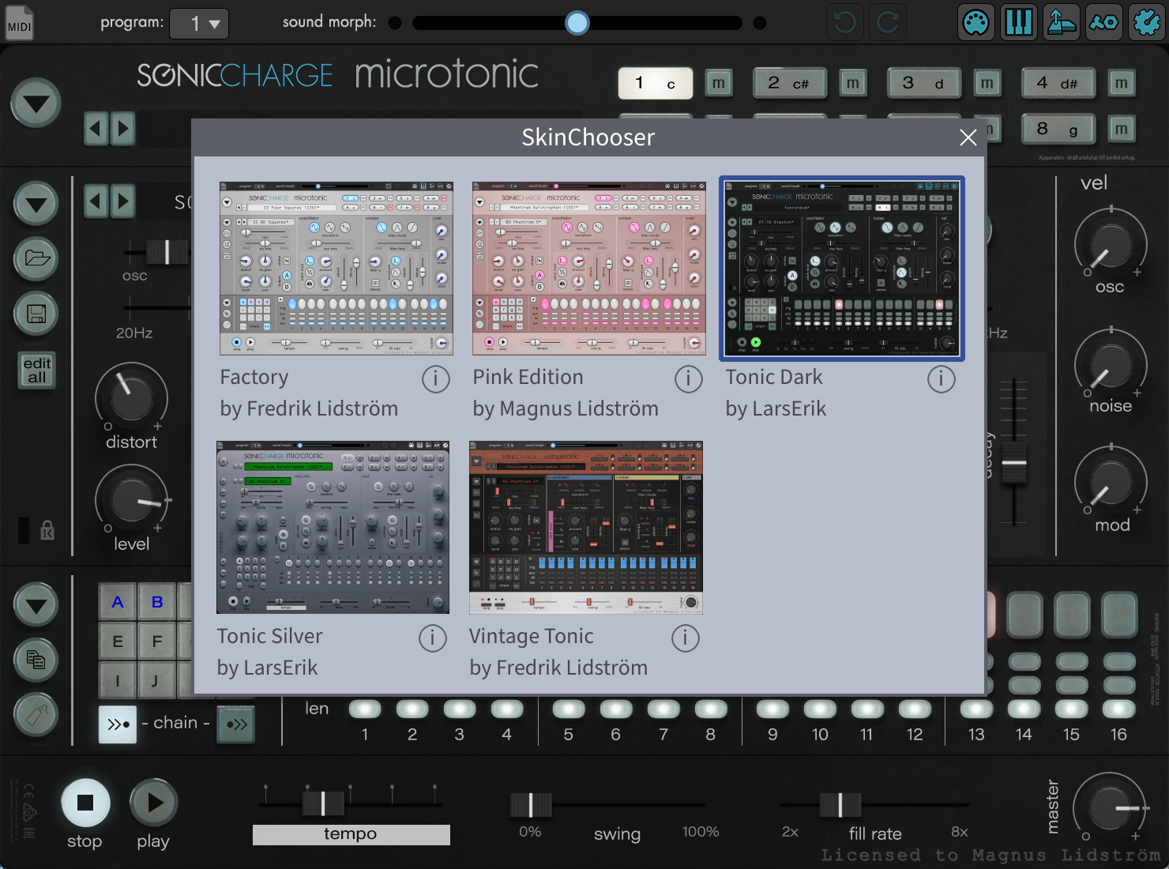Open the piano keyboard icon in toolbar
The image size is (1169, 869).
click(1018, 22)
